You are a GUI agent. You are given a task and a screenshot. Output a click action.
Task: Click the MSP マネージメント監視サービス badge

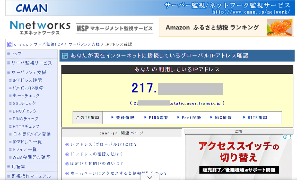click(114, 28)
